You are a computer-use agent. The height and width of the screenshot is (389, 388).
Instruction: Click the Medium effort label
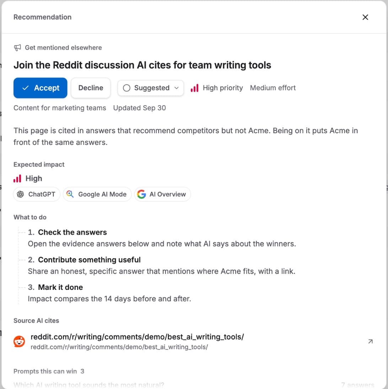click(x=273, y=88)
